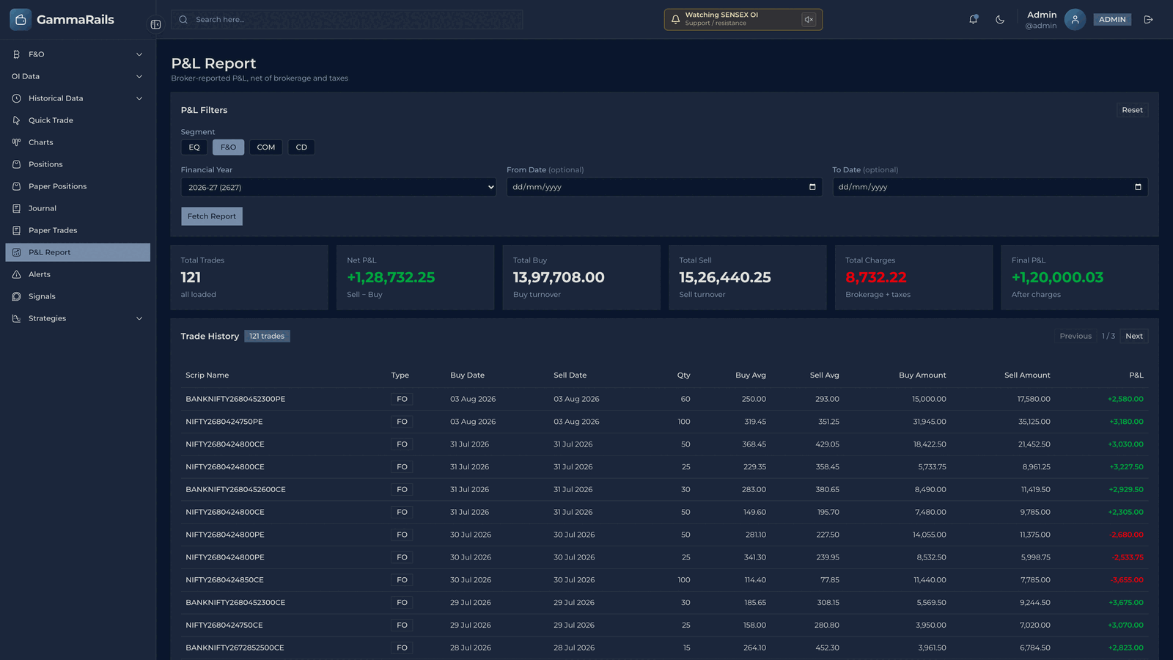The image size is (1173, 660).
Task: Click the Journal sidebar icon
Action: point(16,208)
